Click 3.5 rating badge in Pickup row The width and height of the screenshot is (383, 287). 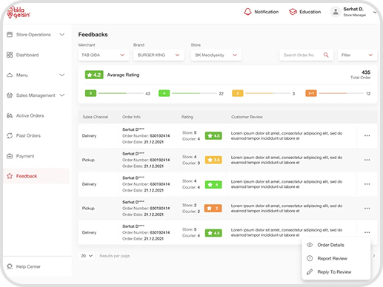tap(213, 160)
